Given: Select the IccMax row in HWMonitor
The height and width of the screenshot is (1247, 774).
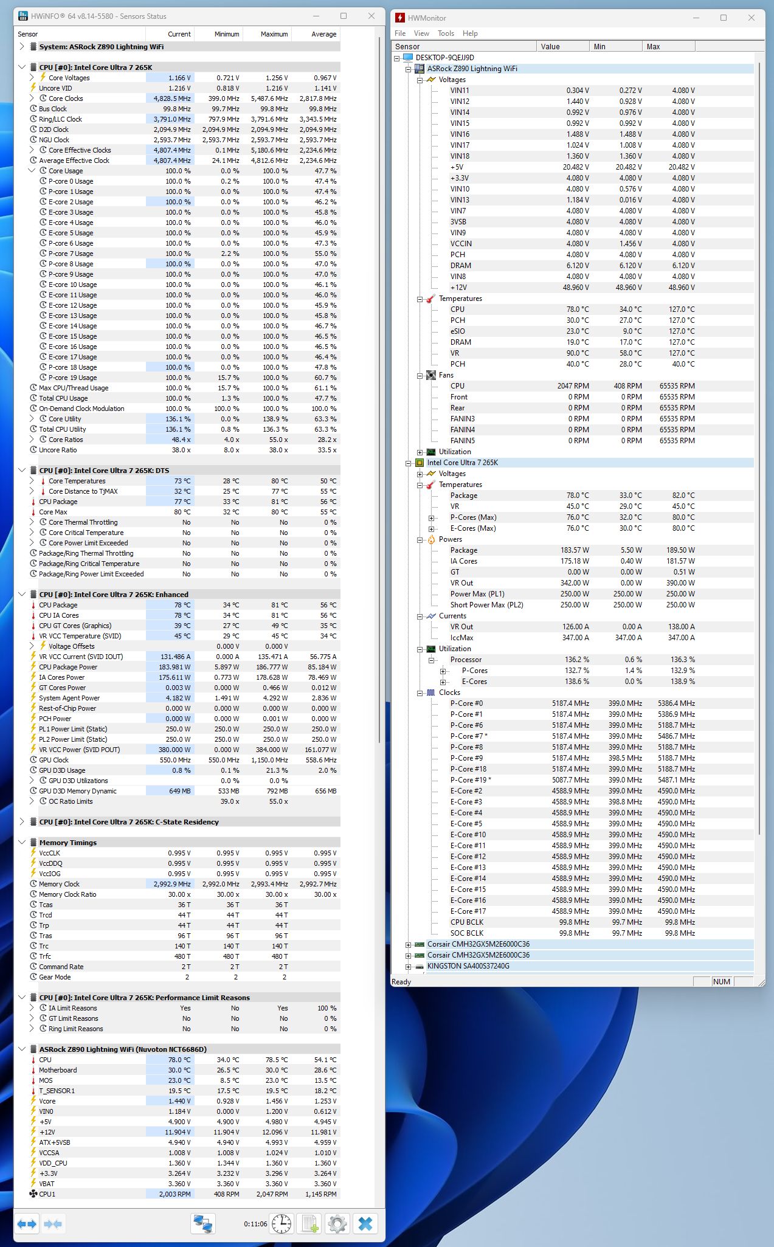Looking at the screenshot, I should [573, 638].
